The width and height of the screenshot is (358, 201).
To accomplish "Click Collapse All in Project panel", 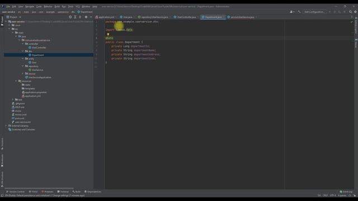I will 80,17.
